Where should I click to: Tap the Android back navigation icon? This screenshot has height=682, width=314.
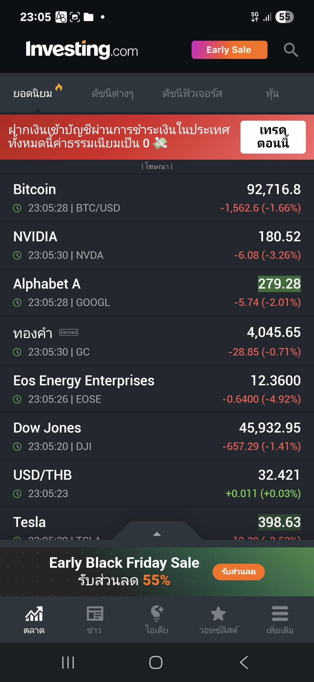pos(244,662)
